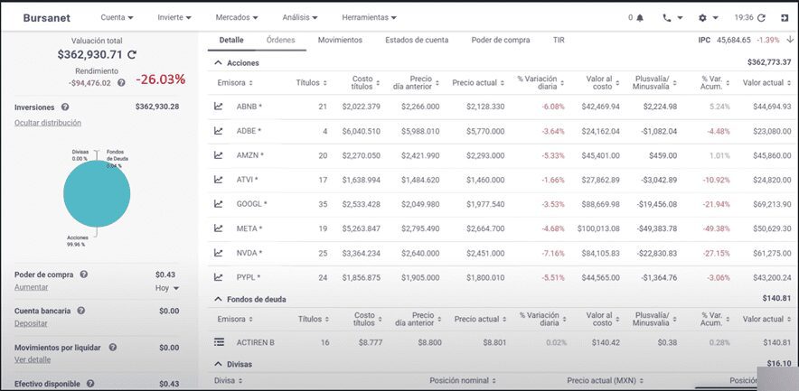Open the settings gear icon
The image size is (799, 391).
[702, 17]
